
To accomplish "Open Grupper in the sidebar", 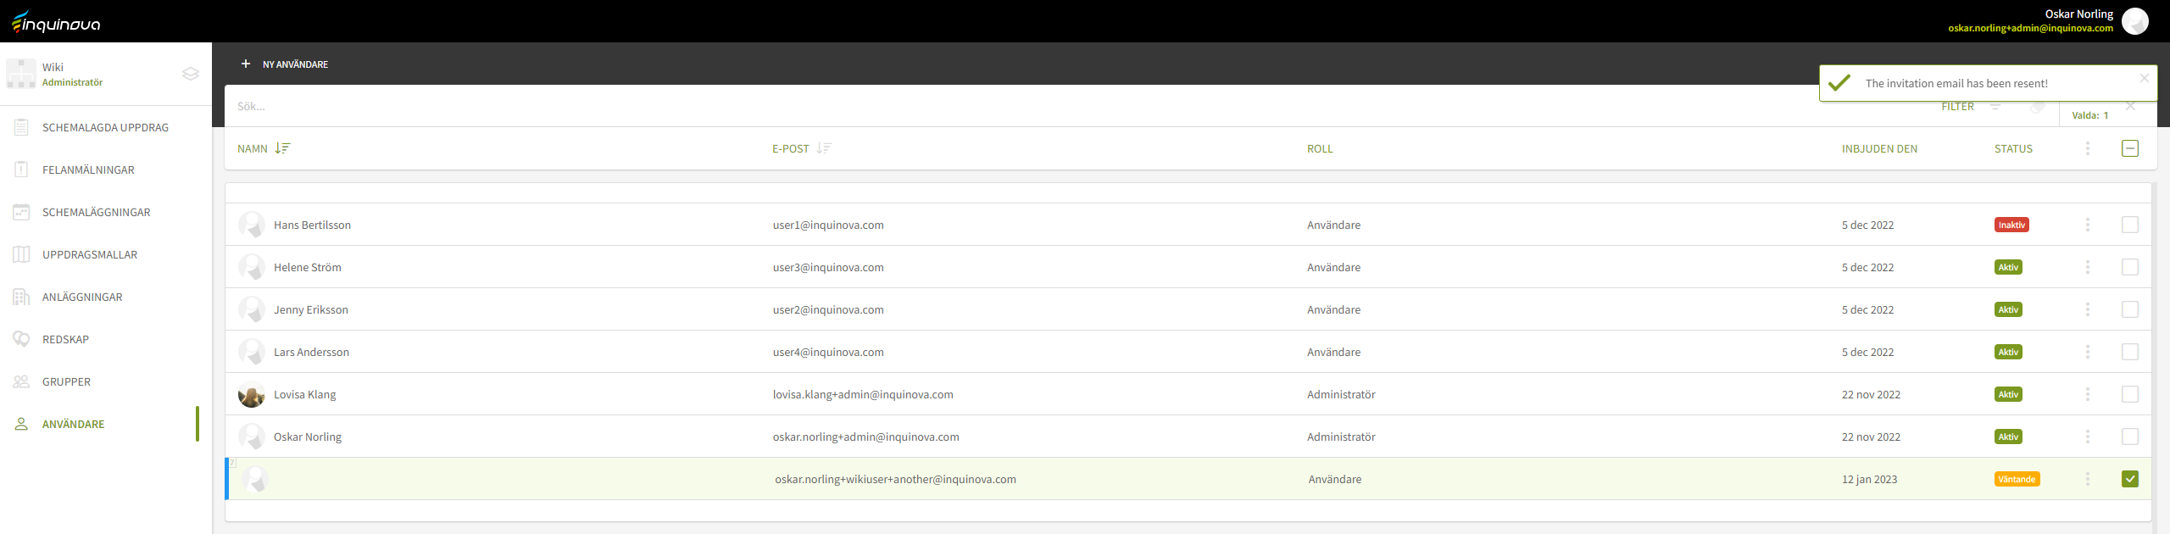I will [66, 381].
